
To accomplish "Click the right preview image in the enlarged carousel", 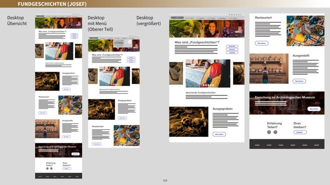I will tap(238, 73).
